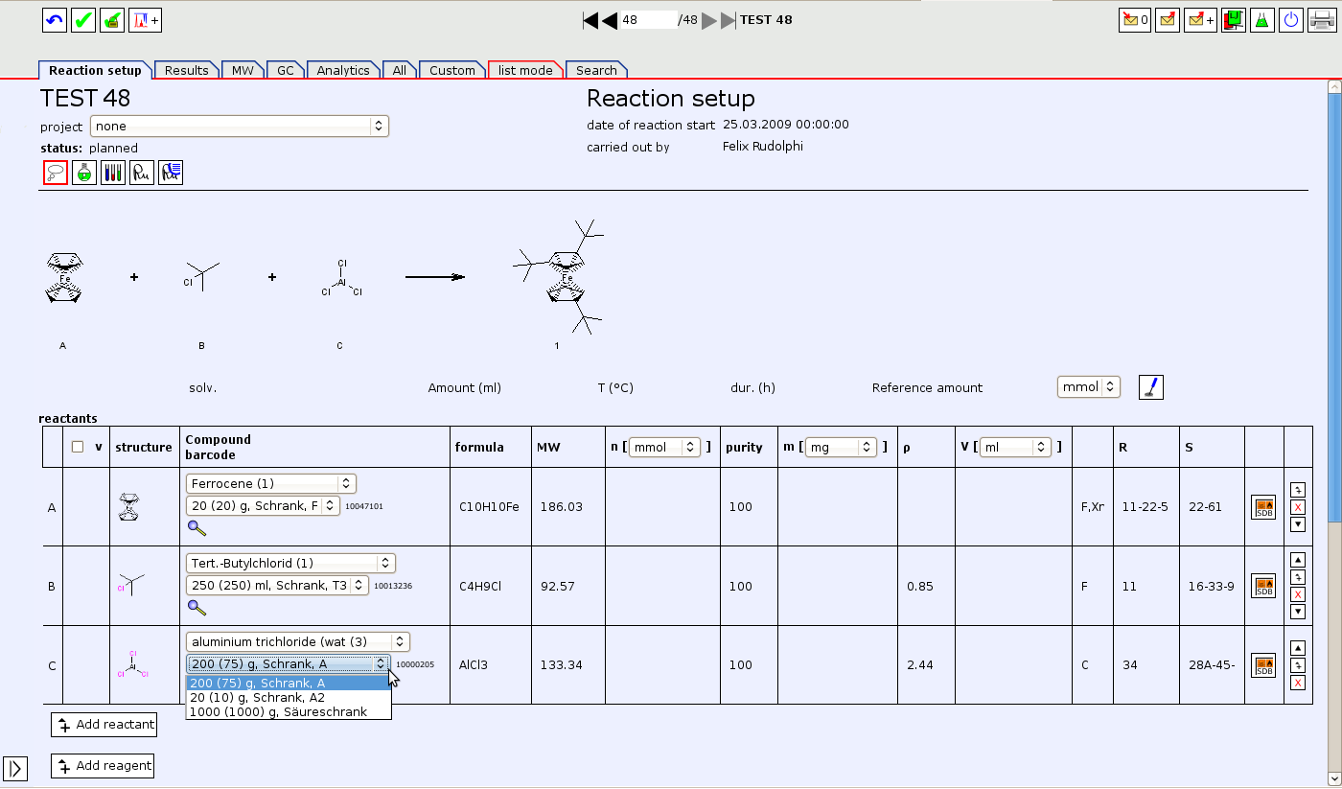Image resolution: width=1342 pixels, height=789 pixels.
Task: Move reactant C up with arrow
Action: [x=1298, y=648]
